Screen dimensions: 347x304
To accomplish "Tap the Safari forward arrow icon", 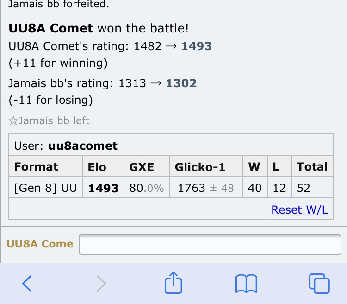I will click(101, 283).
